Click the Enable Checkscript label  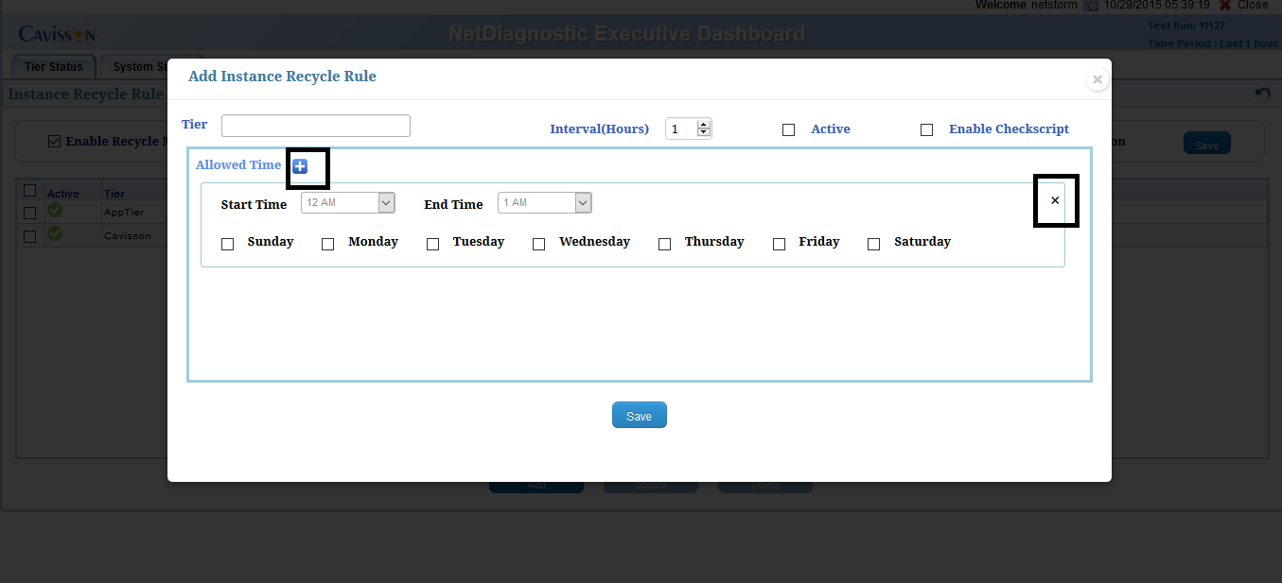[x=1009, y=129]
